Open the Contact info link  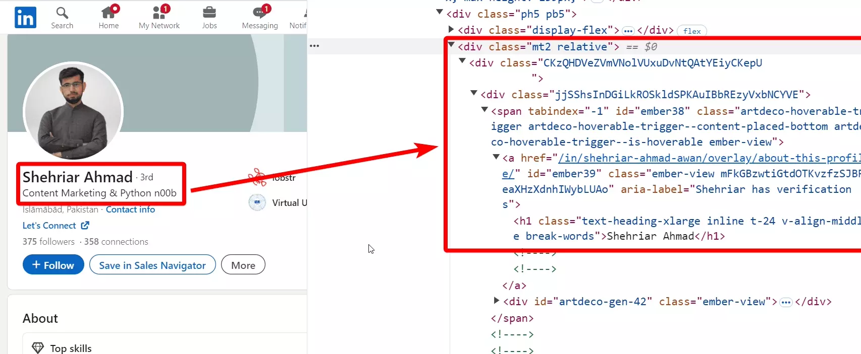[130, 209]
